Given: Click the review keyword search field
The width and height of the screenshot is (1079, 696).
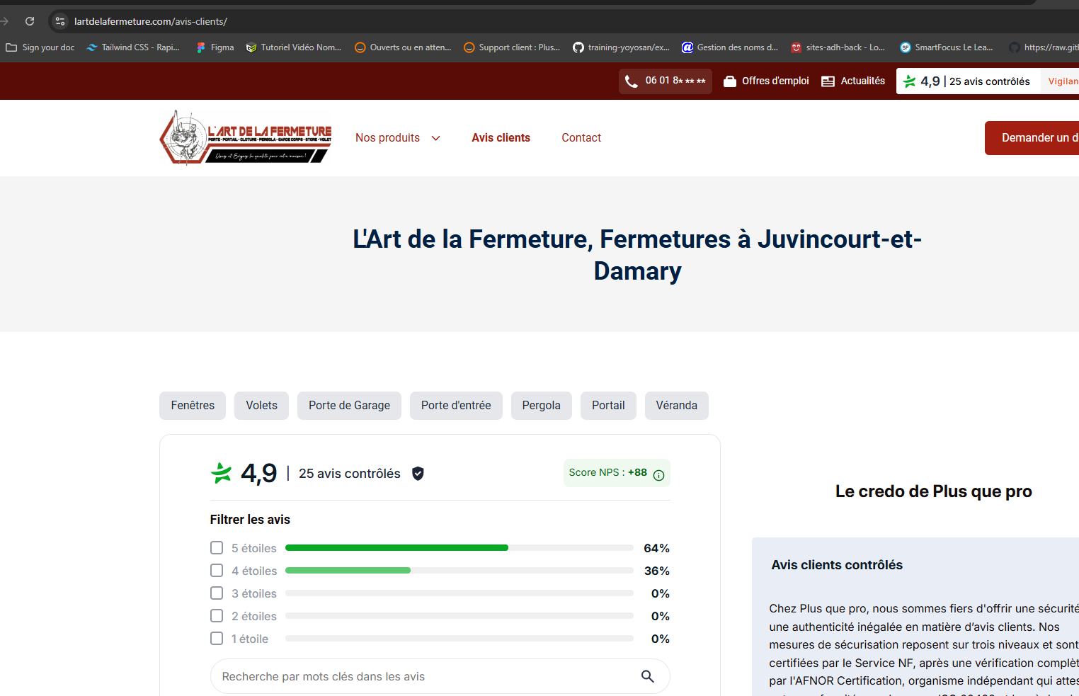Looking at the screenshot, I should [x=440, y=676].
